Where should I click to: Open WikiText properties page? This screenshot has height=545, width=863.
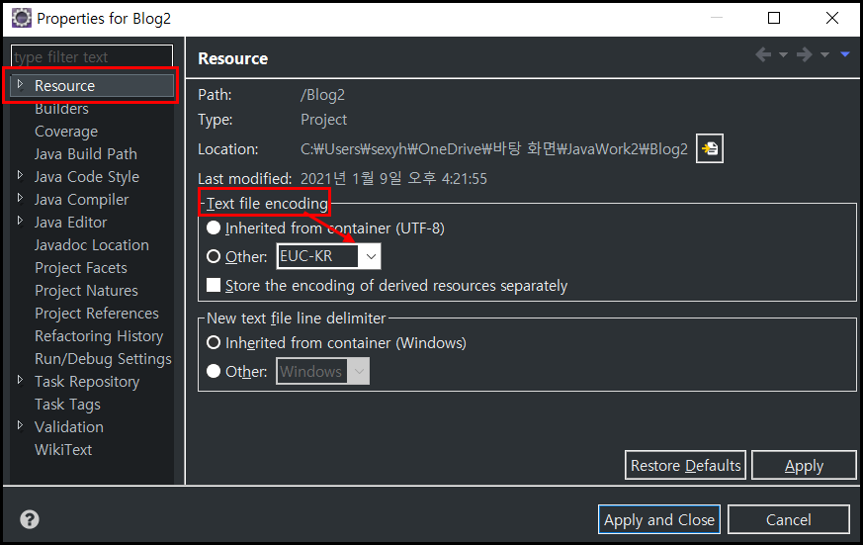pos(62,450)
